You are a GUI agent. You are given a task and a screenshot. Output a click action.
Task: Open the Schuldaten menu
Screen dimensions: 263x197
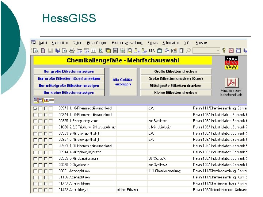point(171,43)
